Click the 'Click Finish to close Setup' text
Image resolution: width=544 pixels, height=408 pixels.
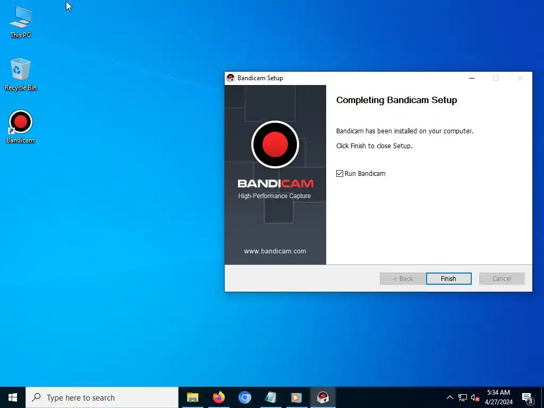pos(375,146)
